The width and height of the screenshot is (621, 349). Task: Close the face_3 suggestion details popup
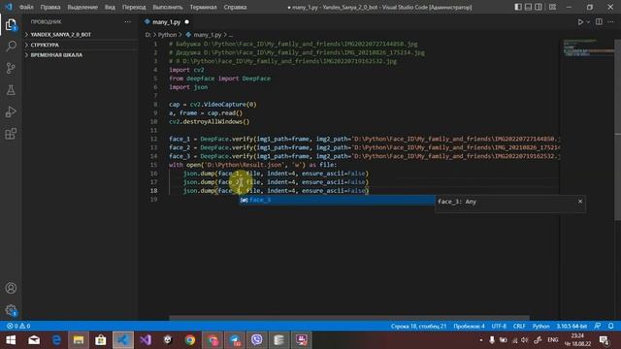[580, 201]
